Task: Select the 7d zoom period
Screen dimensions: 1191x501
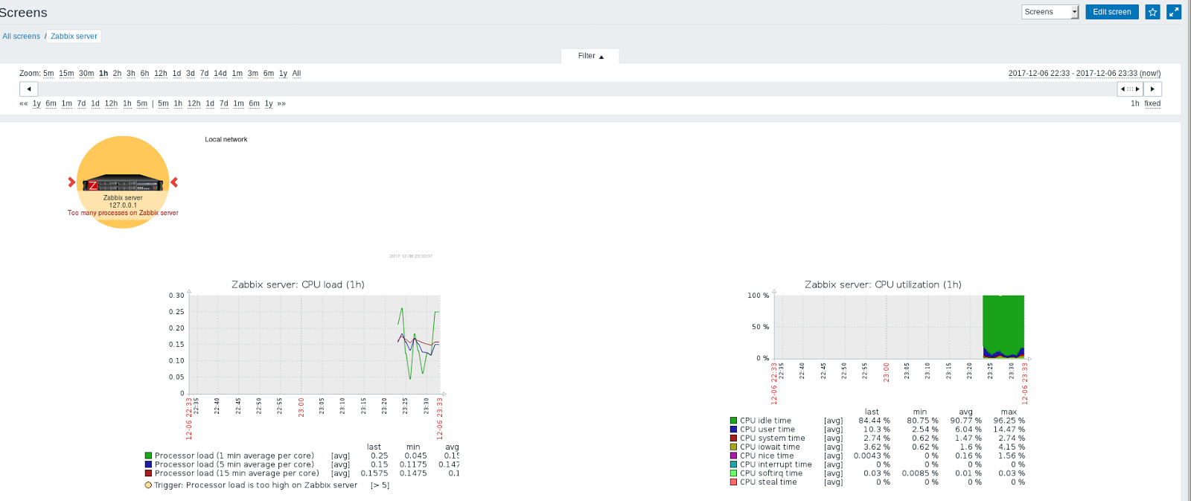Action: [204, 73]
